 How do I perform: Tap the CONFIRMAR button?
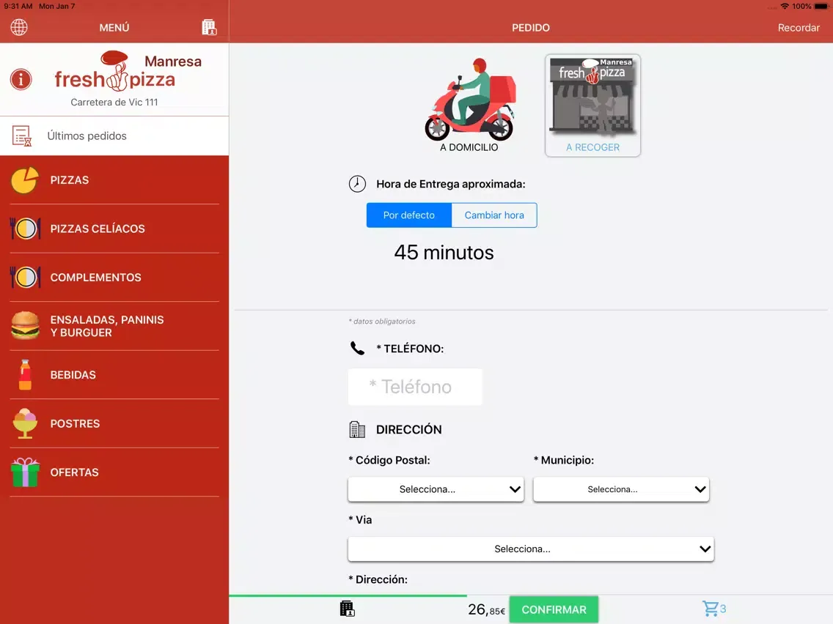tap(554, 609)
